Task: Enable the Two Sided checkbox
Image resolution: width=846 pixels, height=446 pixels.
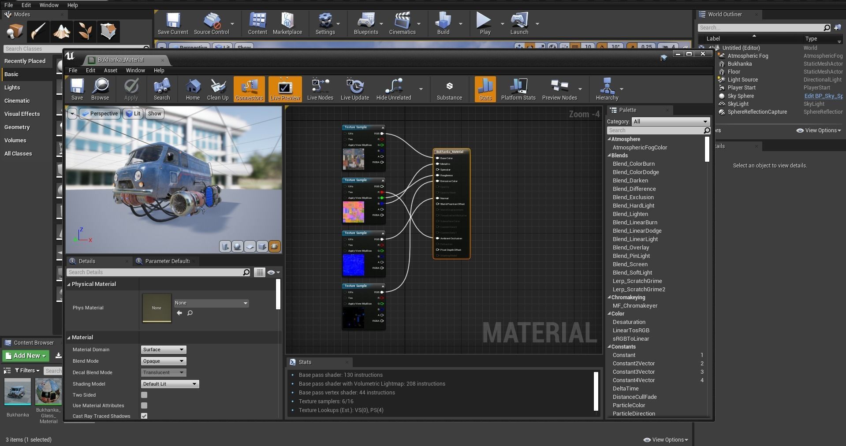Action: (x=144, y=395)
